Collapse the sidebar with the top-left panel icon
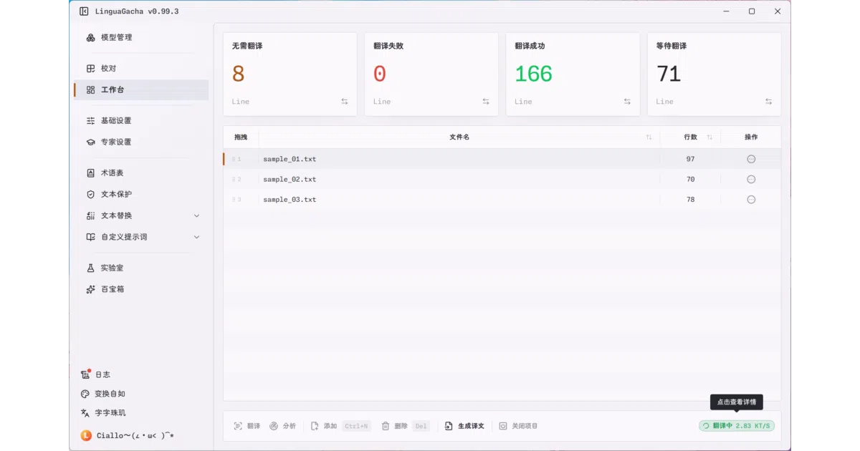Viewport: 860px width, 451px height. point(84,11)
